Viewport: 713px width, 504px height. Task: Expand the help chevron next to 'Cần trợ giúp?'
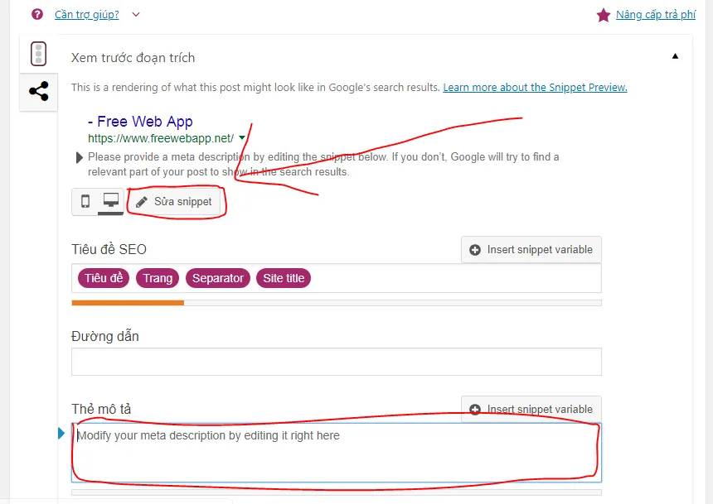coord(135,15)
